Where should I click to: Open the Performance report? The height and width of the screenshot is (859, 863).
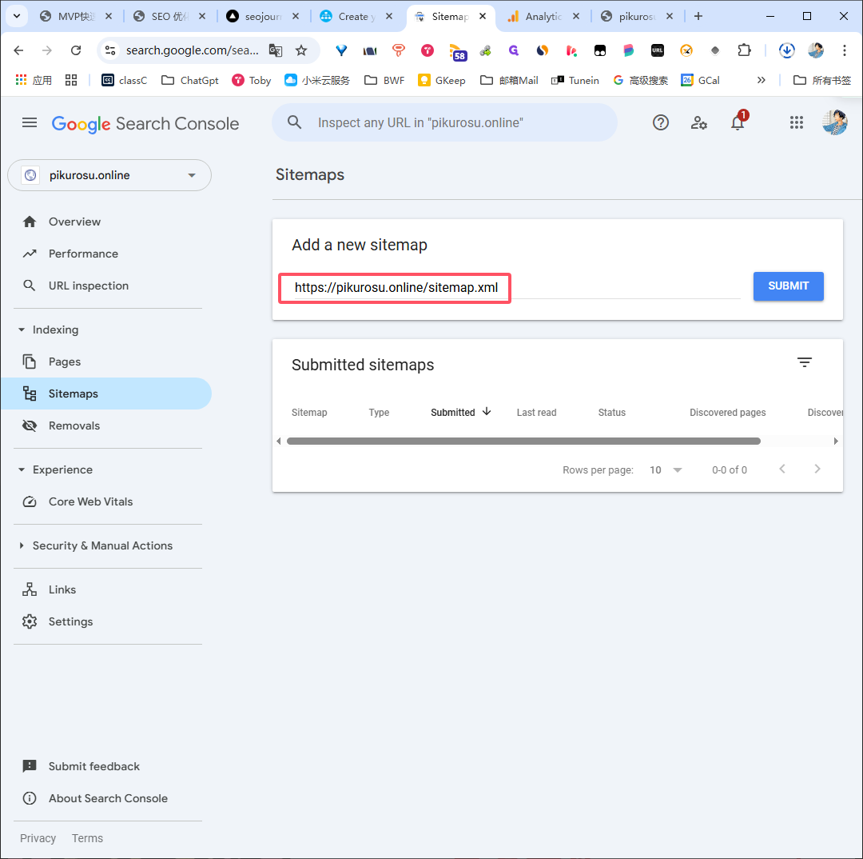click(83, 254)
